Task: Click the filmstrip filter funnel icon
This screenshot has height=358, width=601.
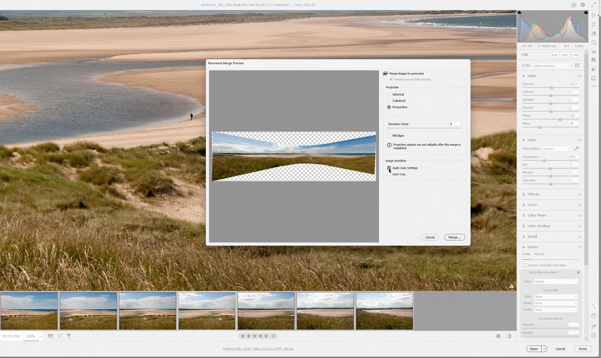Action: tap(69, 336)
